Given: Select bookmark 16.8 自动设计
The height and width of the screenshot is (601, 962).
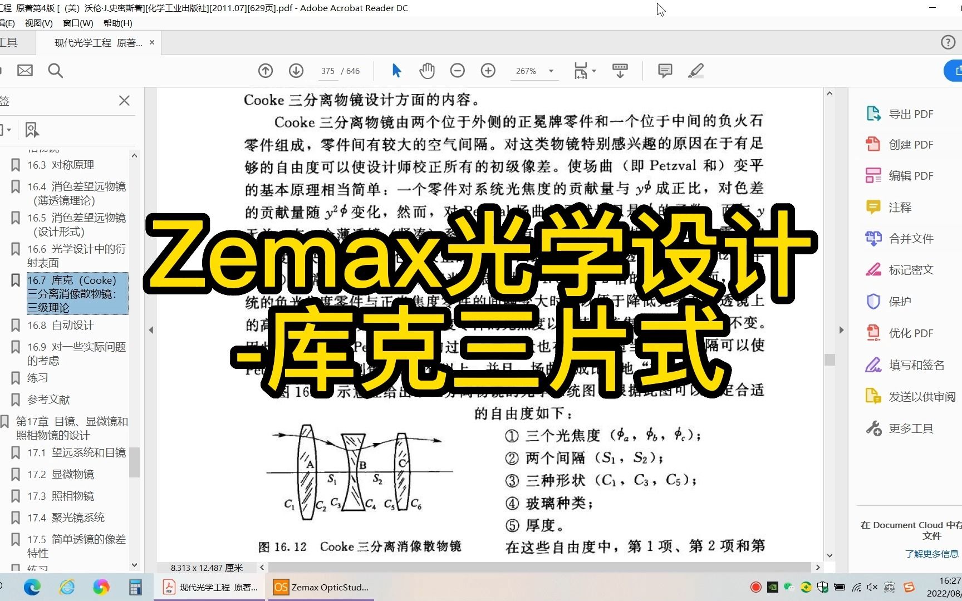Looking at the screenshot, I should [x=61, y=325].
